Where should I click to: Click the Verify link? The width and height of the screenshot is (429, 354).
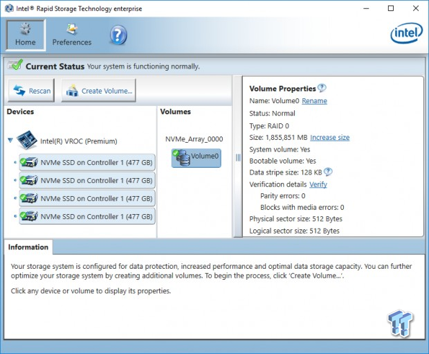coord(318,184)
